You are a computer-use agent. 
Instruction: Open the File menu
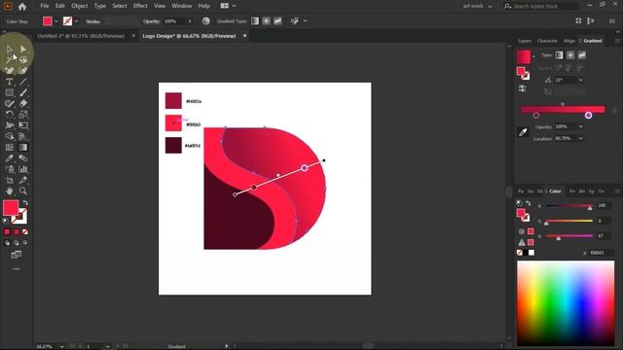(45, 6)
